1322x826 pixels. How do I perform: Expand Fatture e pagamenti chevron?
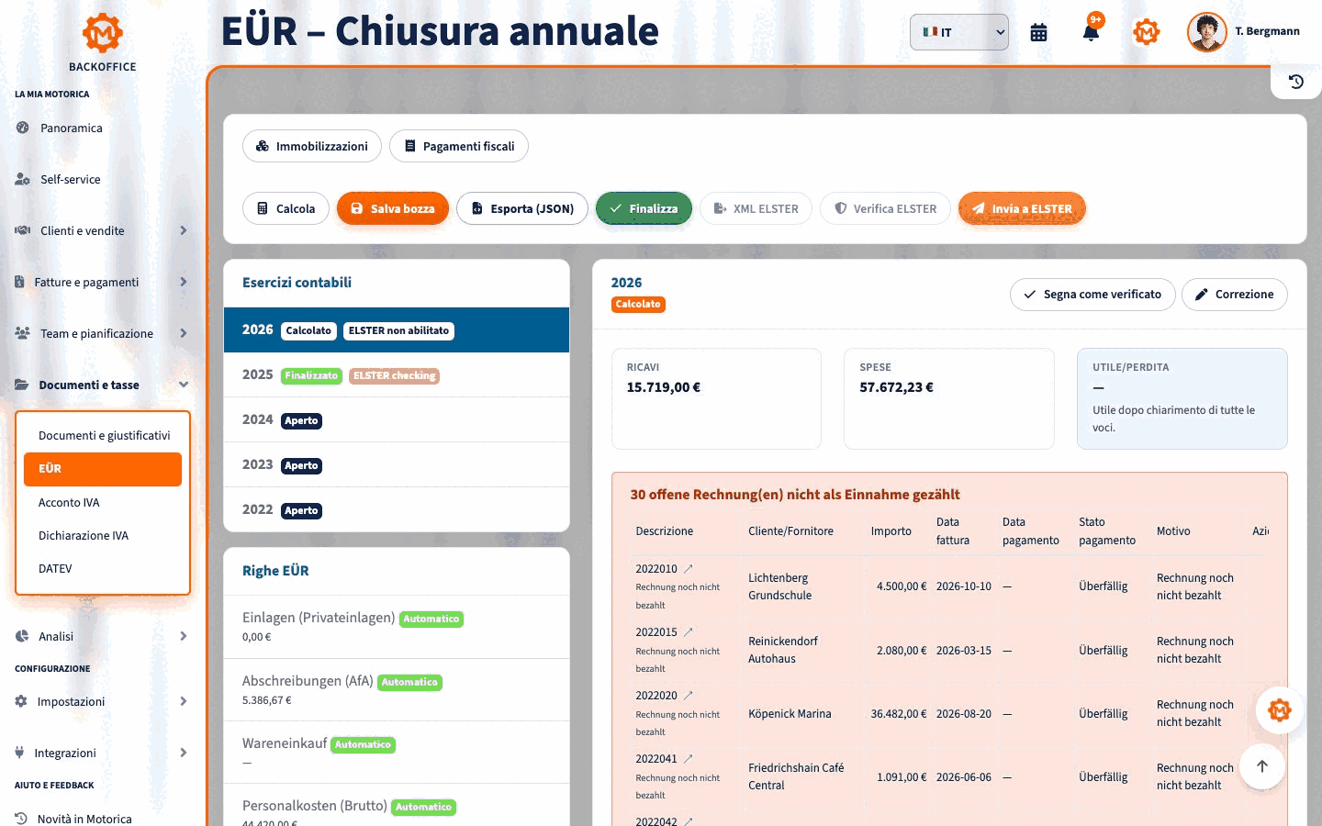click(184, 282)
